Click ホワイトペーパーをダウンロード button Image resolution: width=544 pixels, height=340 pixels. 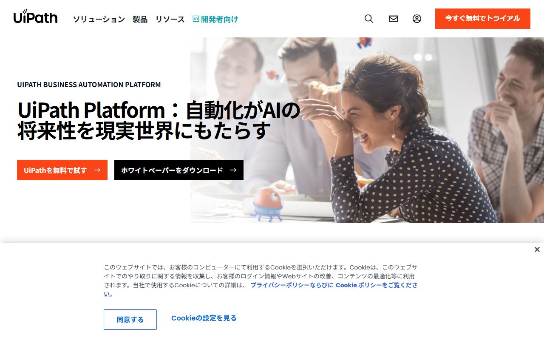tap(179, 170)
